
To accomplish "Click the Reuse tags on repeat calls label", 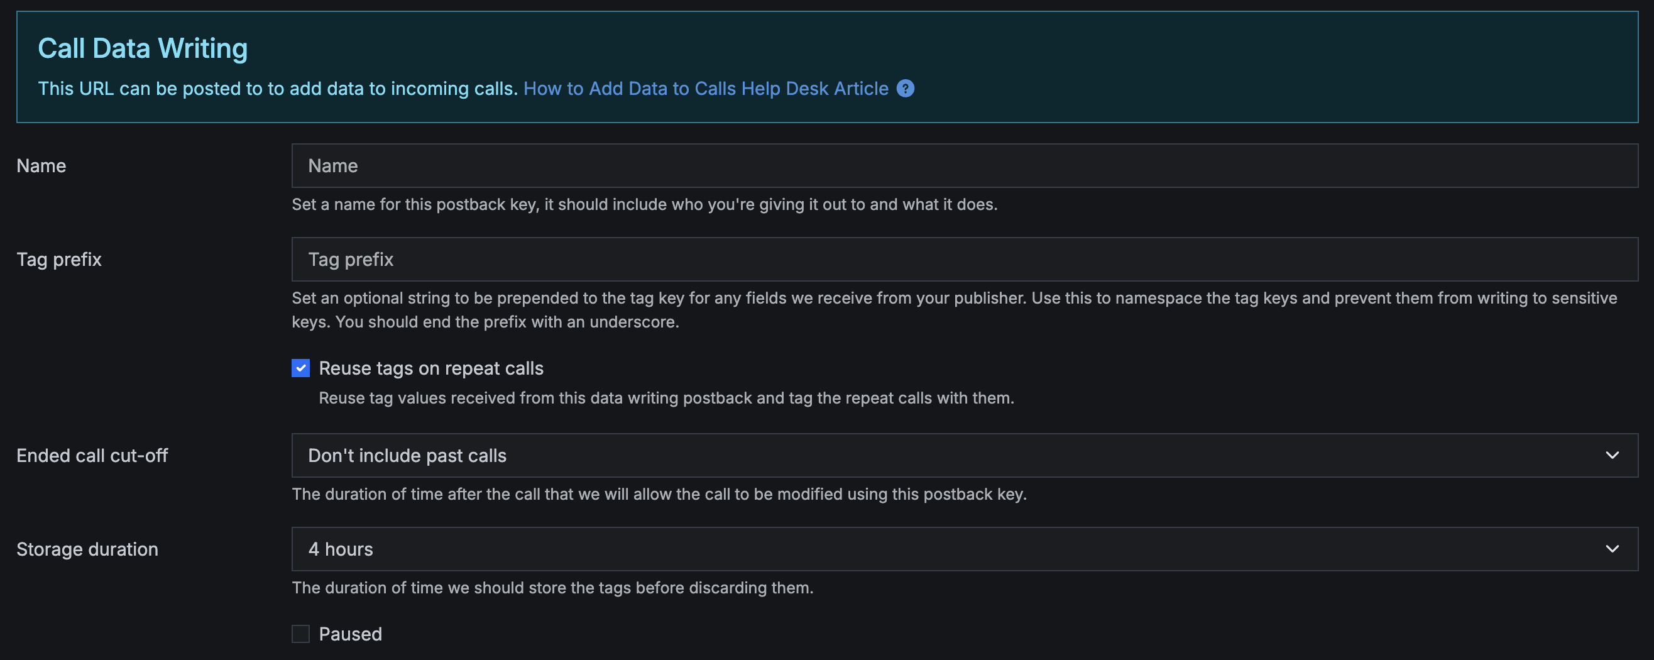I will (x=431, y=368).
